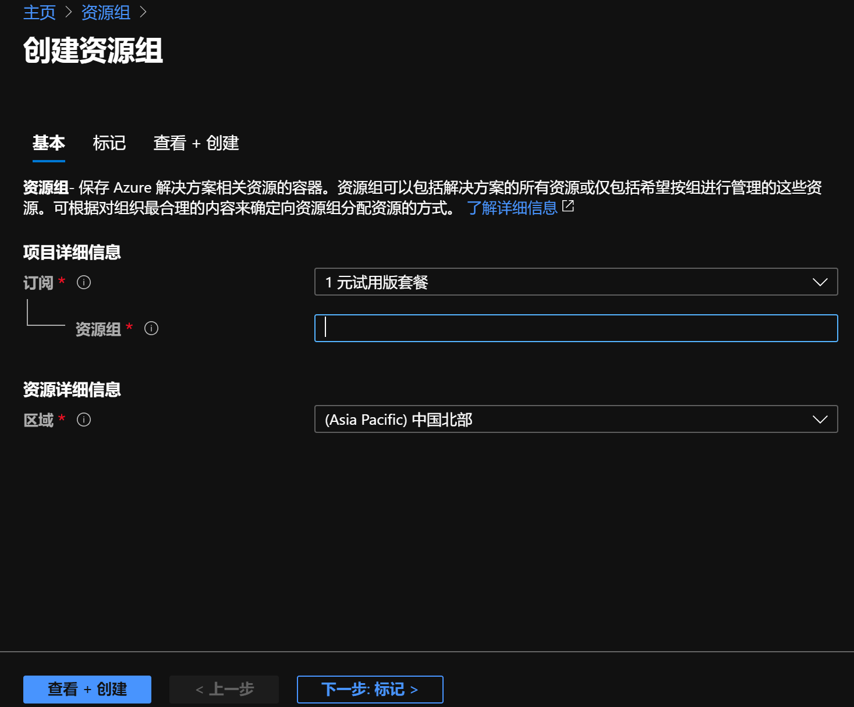Click the 创建资源组 page title
Screen dimensions: 854x707
click(x=93, y=50)
